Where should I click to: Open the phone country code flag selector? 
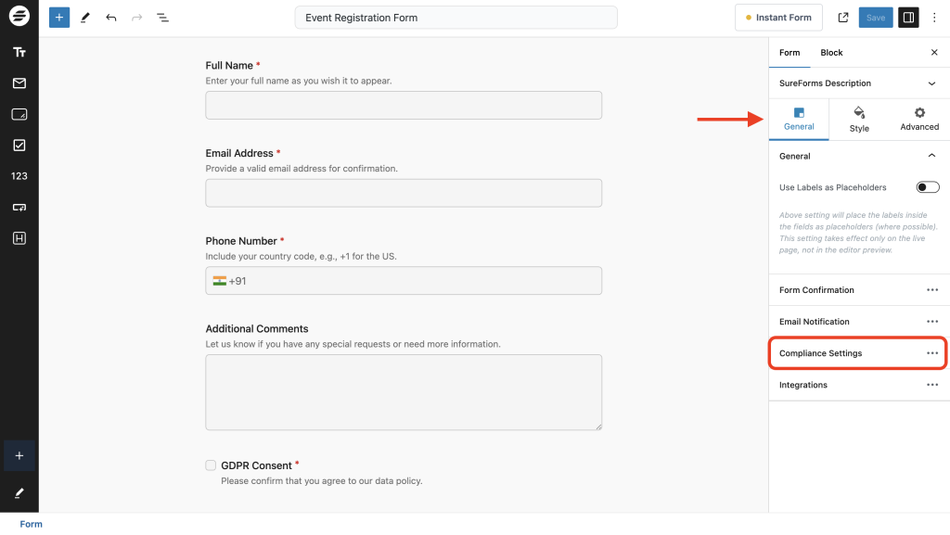click(222, 280)
